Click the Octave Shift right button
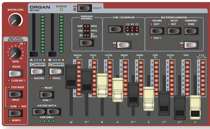 pos(54,112)
